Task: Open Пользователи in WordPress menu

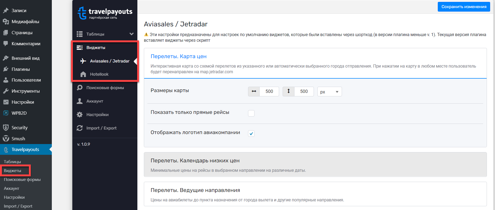Action: (x=26, y=80)
